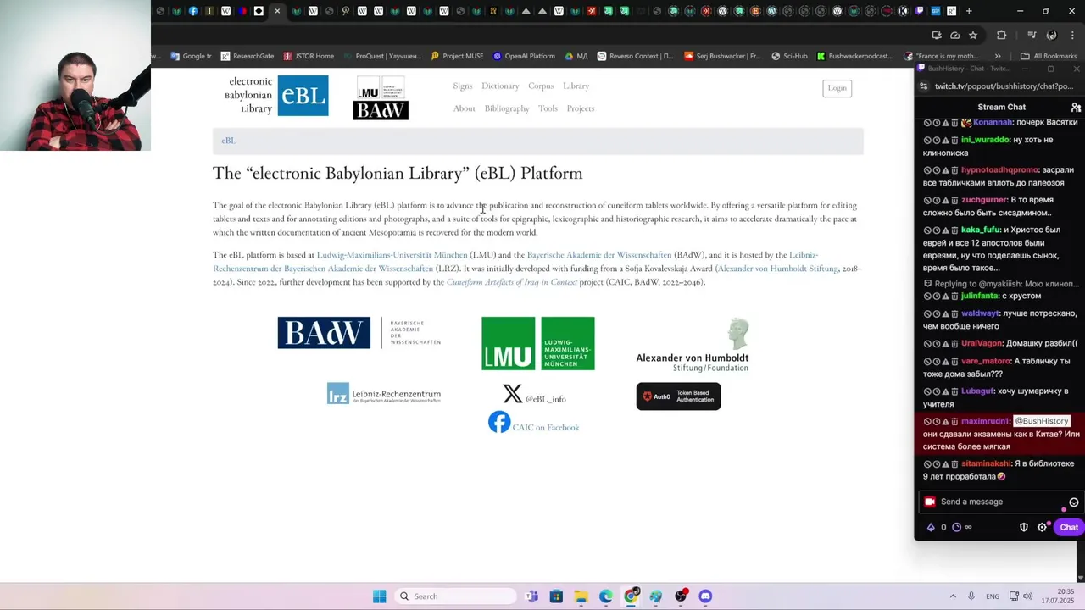1085x610 pixels.
Task: Click the install app icon in address bar
Action: pyautogui.click(x=937, y=35)
